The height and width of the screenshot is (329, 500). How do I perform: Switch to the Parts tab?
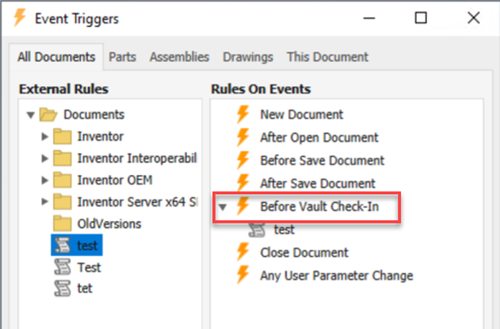[x=123, y=57]
